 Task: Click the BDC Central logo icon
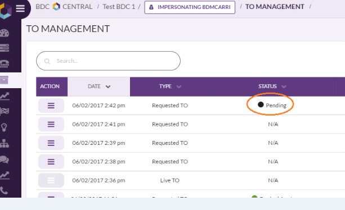click(56, 7)
